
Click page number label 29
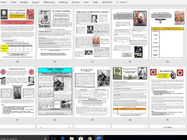[167, 62]
